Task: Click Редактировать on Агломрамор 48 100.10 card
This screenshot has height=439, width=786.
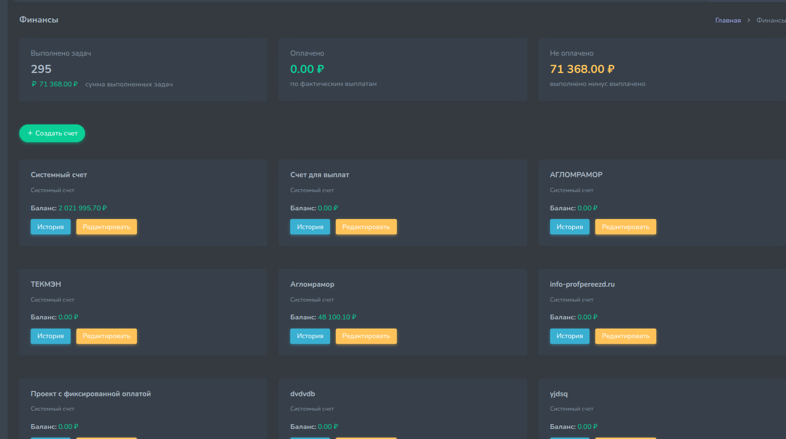Action: tap(366, 336)
